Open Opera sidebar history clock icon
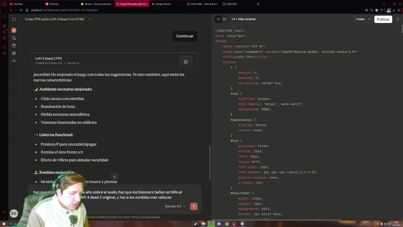This screenshot has width=403, height=227. [4, 47]
